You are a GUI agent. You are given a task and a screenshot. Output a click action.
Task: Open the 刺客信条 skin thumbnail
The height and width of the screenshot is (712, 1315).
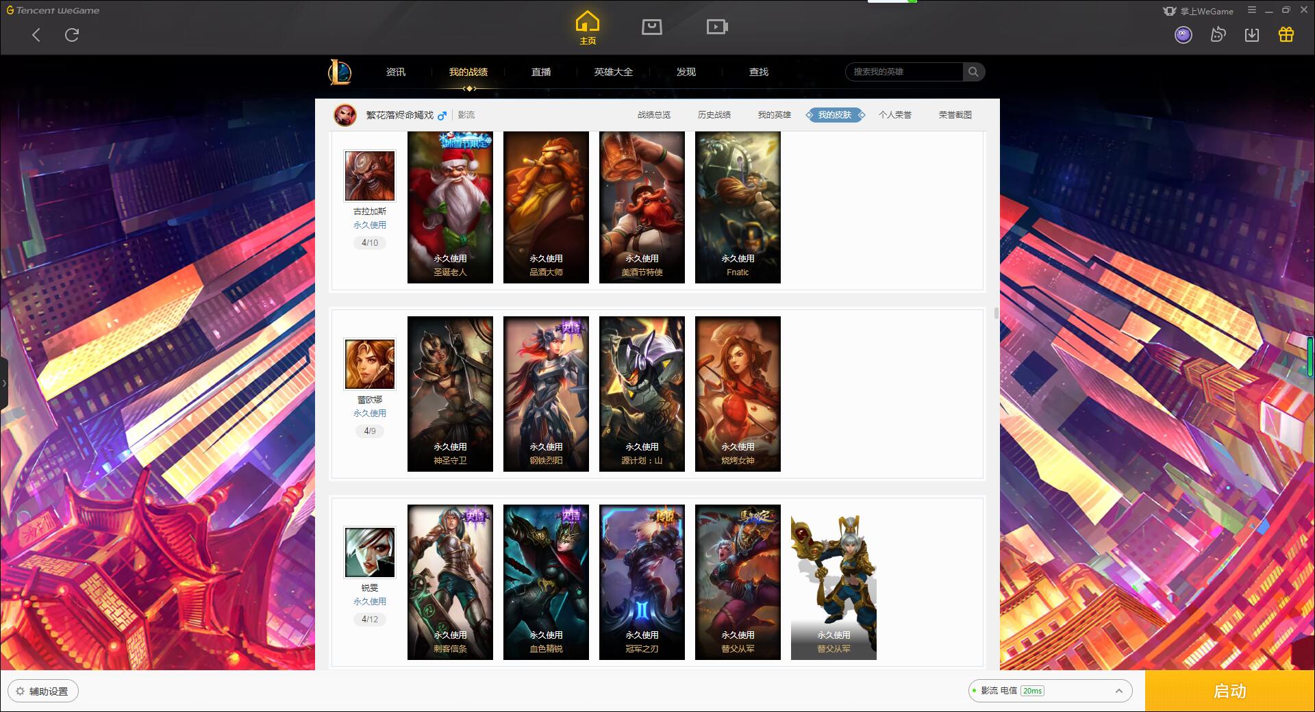pos(450,582)
